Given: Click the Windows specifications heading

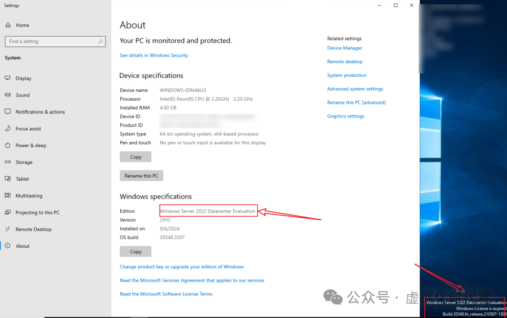Looking at the screenshot, I should [155, 196].
